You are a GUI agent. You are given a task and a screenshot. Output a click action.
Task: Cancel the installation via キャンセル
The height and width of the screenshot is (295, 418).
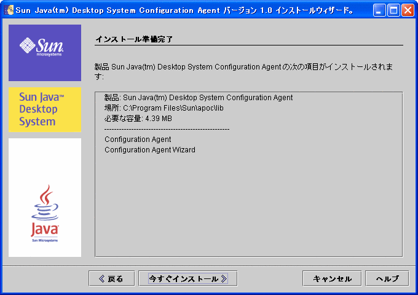click(x=332, y=279)
